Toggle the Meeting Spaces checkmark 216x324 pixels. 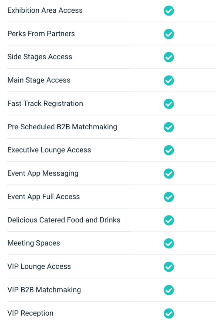(169, 243)
